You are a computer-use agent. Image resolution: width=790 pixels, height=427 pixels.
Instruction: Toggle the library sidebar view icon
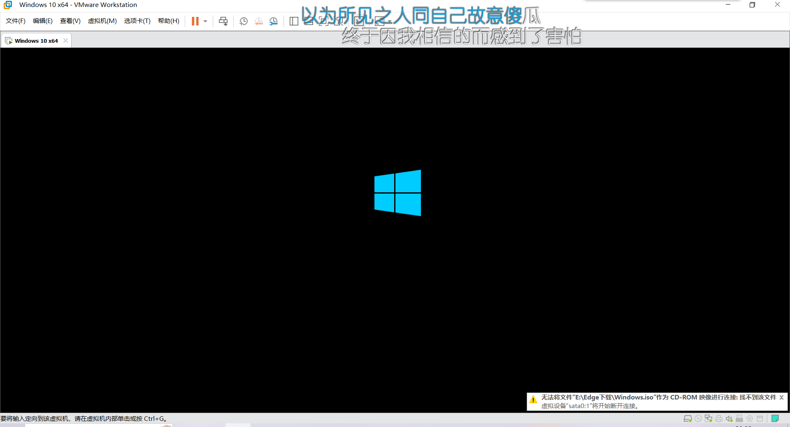coord(294,21)
